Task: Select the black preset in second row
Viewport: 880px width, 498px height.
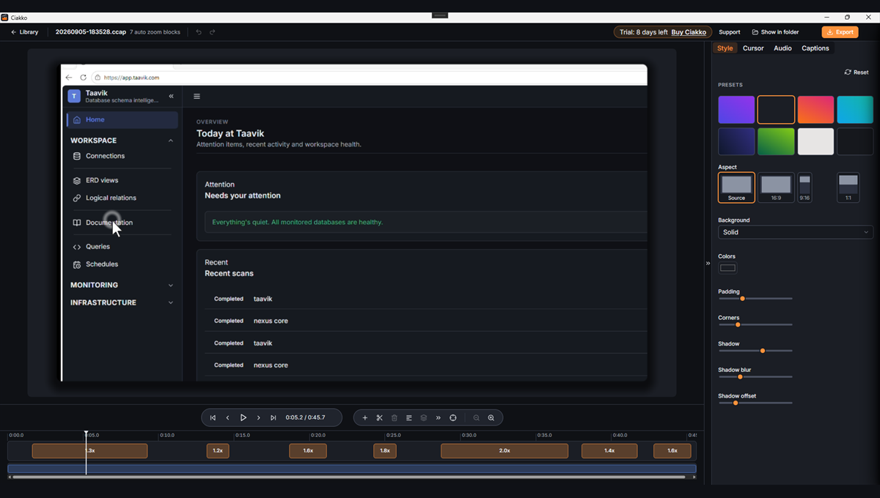Action: [x=855, y=141]
